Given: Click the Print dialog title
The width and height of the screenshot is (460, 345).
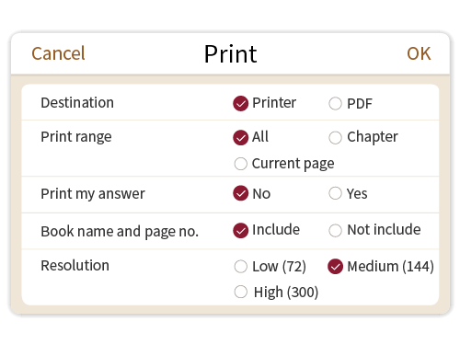Looking at the screenshot, I should (231, 54).
